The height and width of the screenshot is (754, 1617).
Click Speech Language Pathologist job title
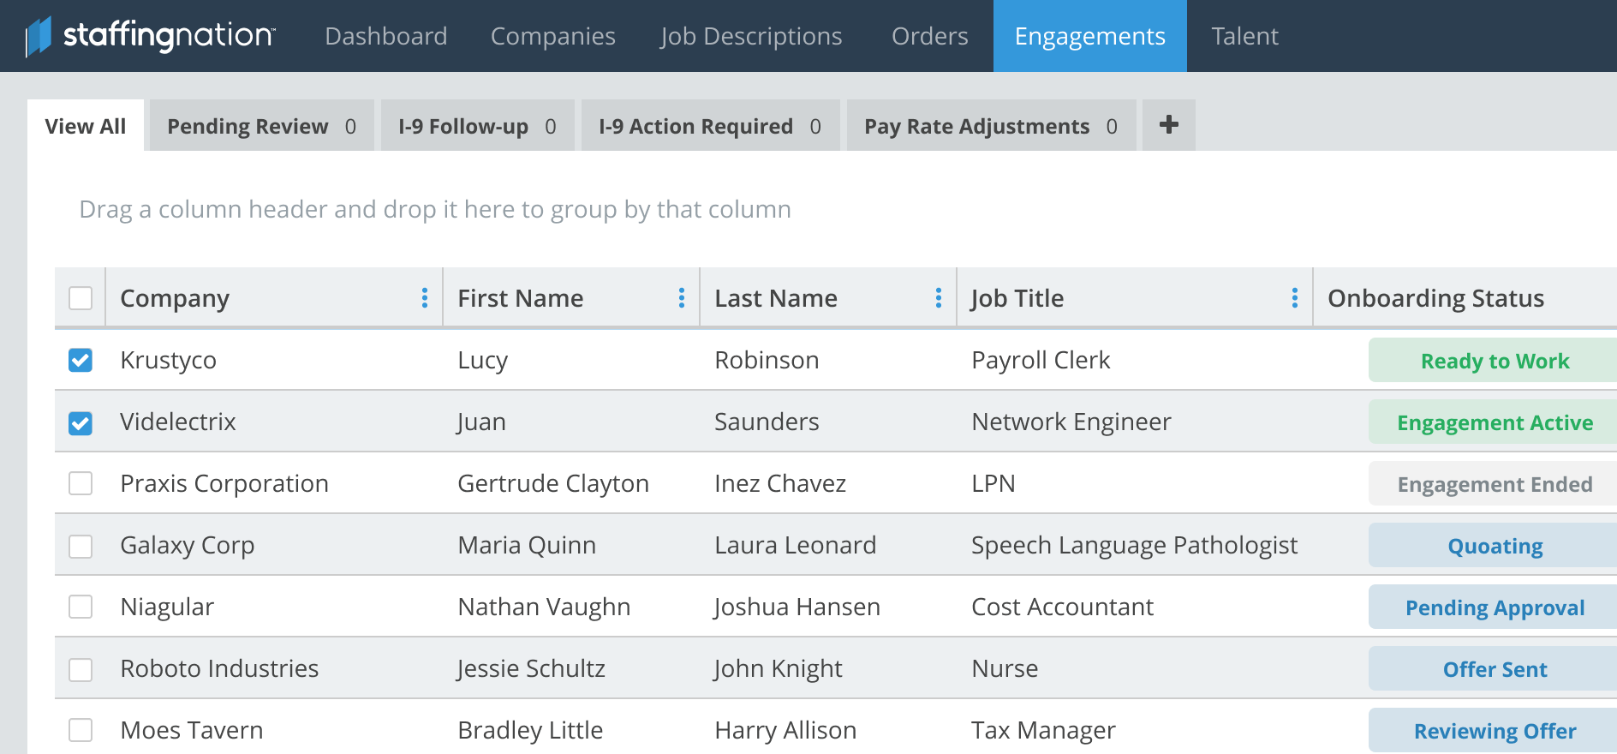click(1135, 545)
